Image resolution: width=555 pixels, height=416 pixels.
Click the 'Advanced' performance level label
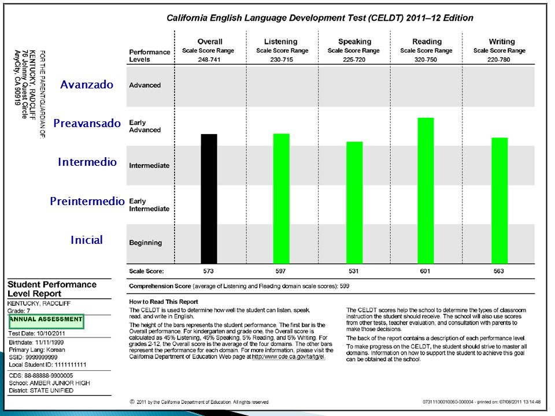pyautogui.click(x=145, y=86)
